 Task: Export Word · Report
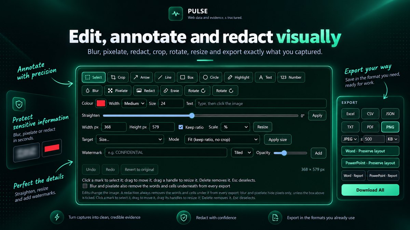pos(353,176)
